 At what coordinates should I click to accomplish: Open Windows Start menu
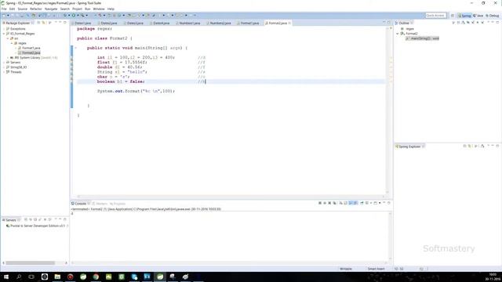(x=6, y=277)
